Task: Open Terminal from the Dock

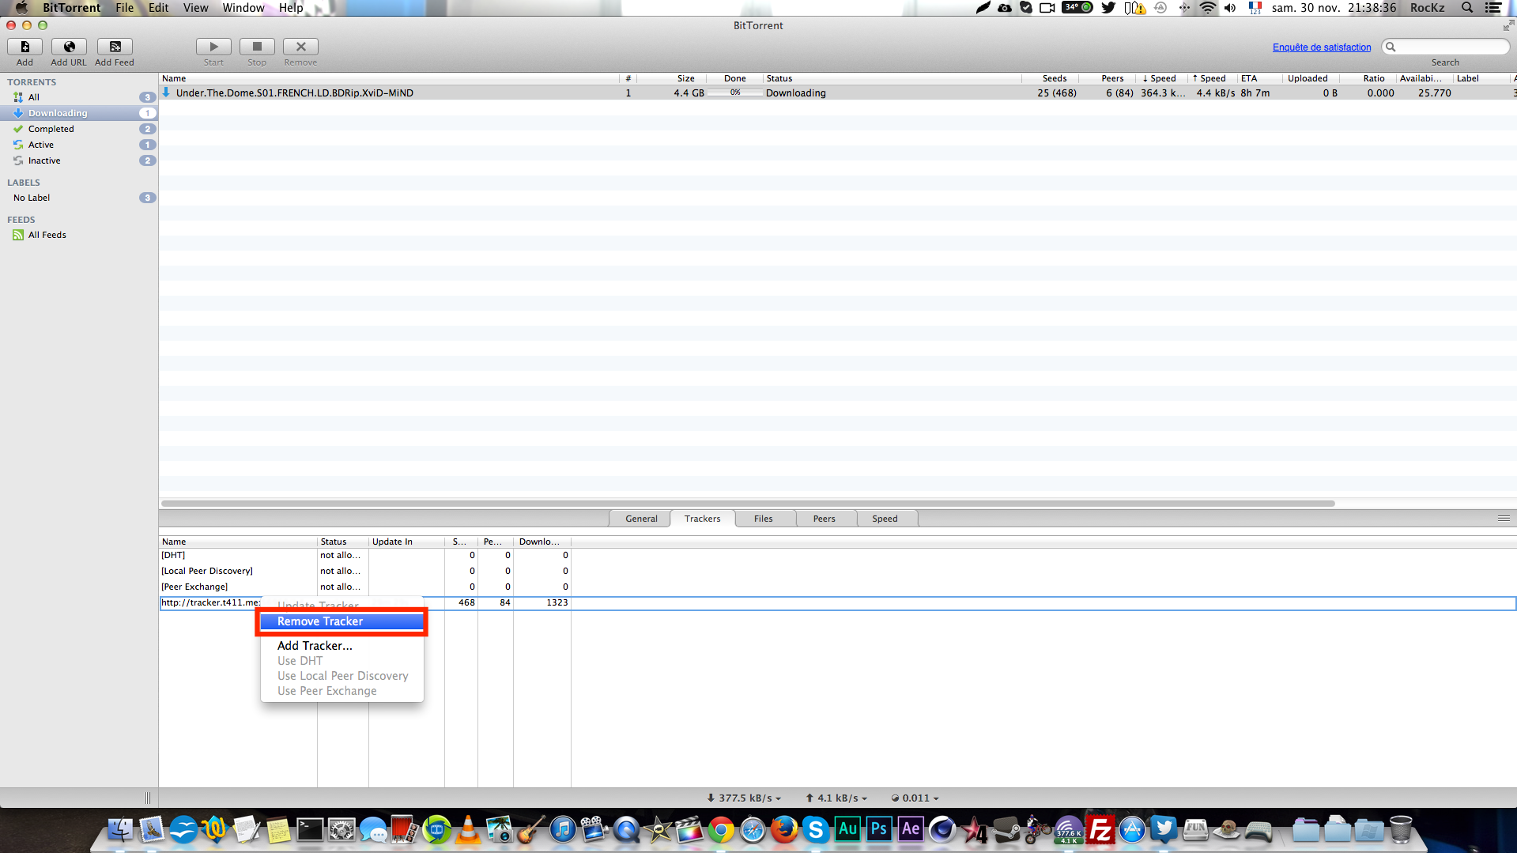Action: click(310, 830)
